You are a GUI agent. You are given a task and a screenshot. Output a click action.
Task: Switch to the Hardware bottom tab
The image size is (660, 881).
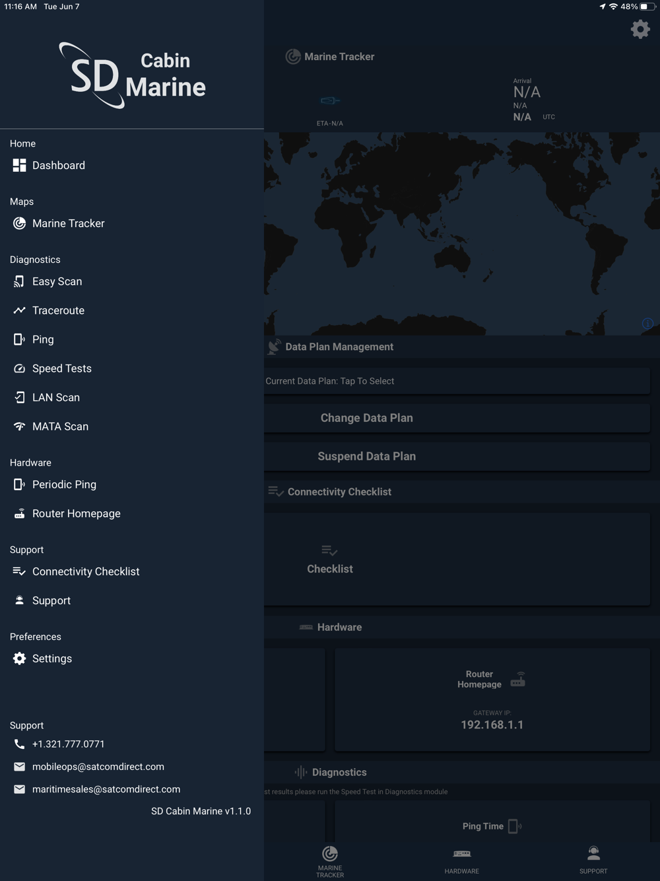point(462,861)
